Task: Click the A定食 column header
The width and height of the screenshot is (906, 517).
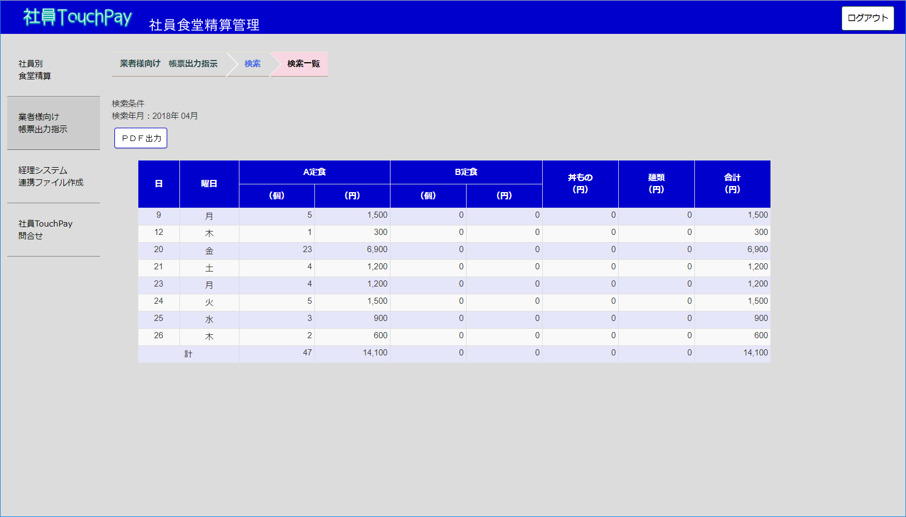Action: click(x=314, y=172)
